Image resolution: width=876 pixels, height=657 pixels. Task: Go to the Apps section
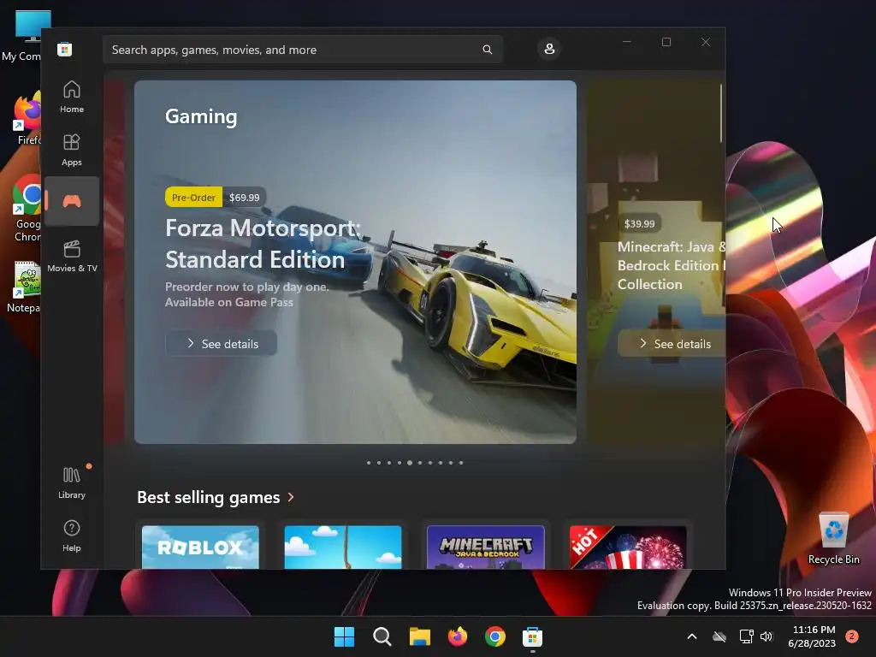(x=72, y=150)
